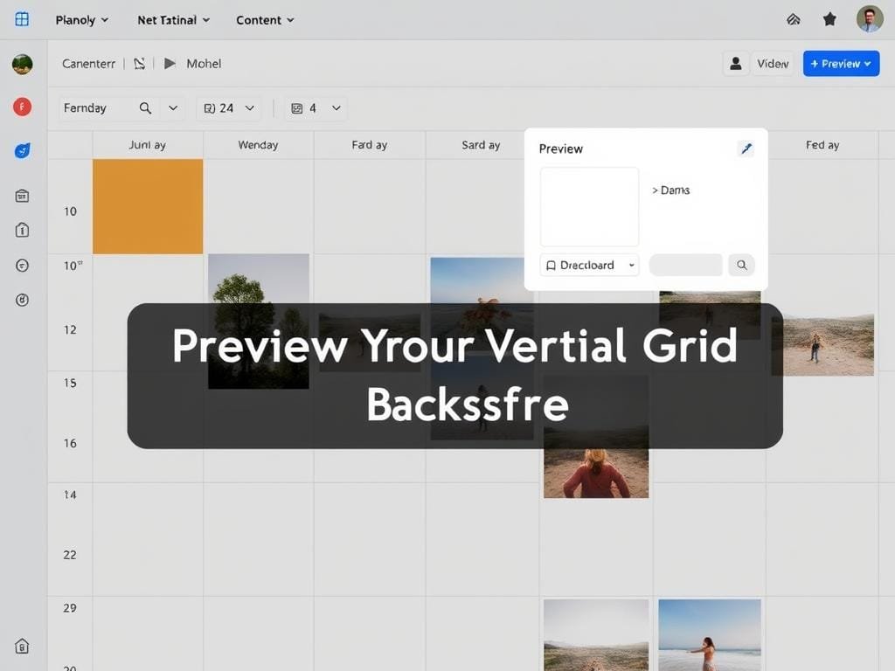Click the play icon before Mohel
The image size is (895, 671).
point(170,64)
